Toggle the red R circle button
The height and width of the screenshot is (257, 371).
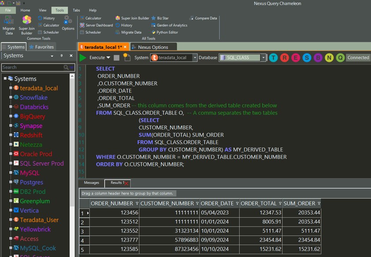click(285, 58)
